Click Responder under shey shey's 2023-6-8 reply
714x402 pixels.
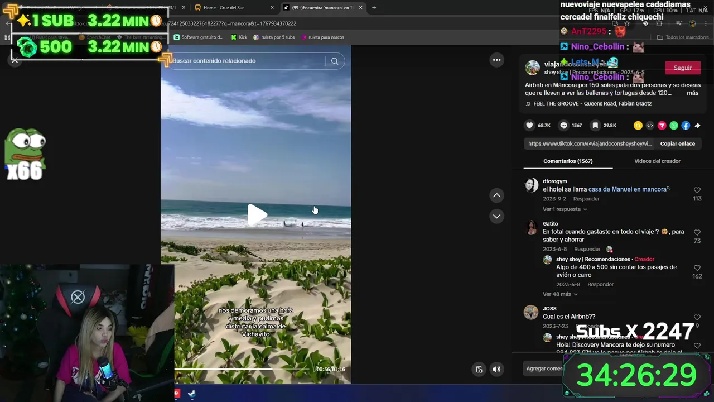[x=600, y=284]
